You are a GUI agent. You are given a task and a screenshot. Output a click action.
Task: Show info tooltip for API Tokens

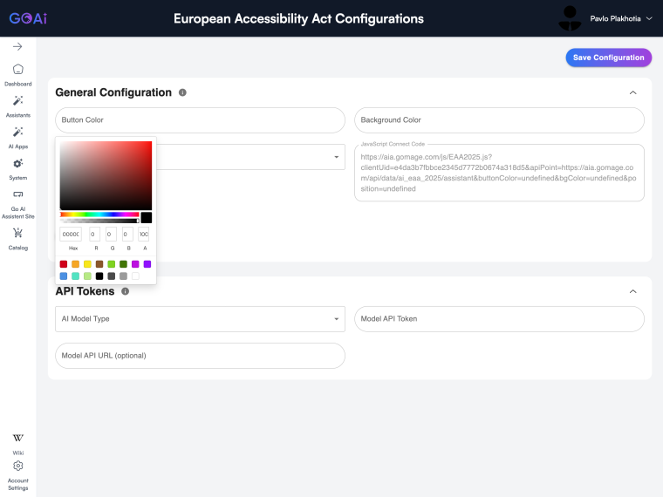125,291
